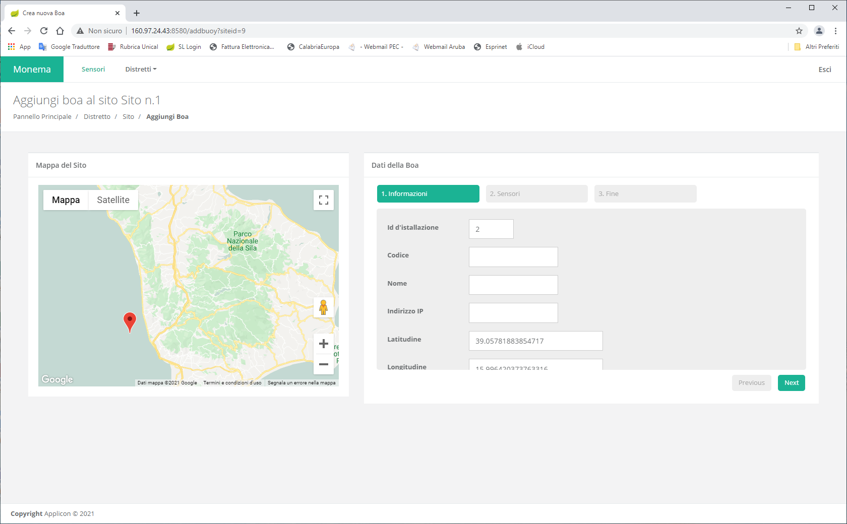This screenshot has width=847, height=524.
Task: Click into the Codice input field
Action: (x=513, y=257)
